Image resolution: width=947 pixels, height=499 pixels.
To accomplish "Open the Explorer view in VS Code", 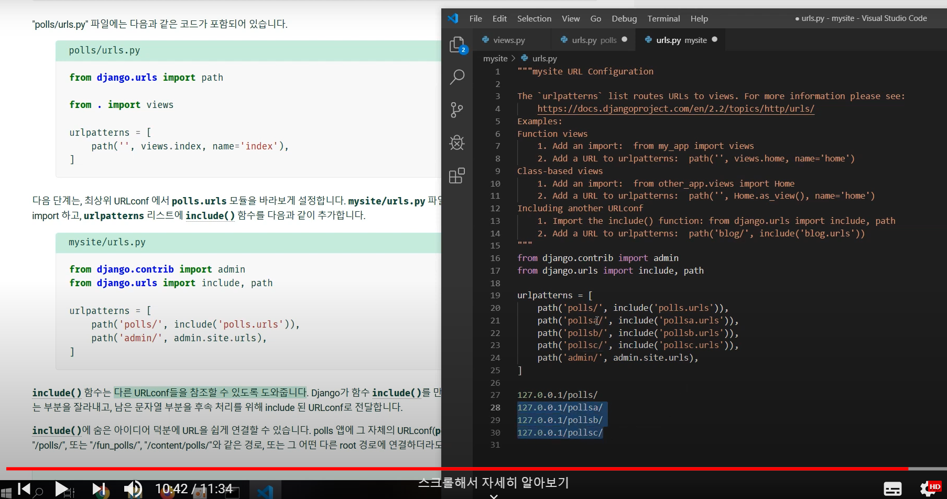I will click(x=457, y=45).
